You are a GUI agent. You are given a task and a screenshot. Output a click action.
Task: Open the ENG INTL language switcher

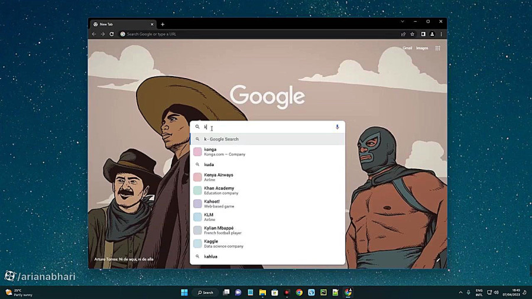click(479, 292)
